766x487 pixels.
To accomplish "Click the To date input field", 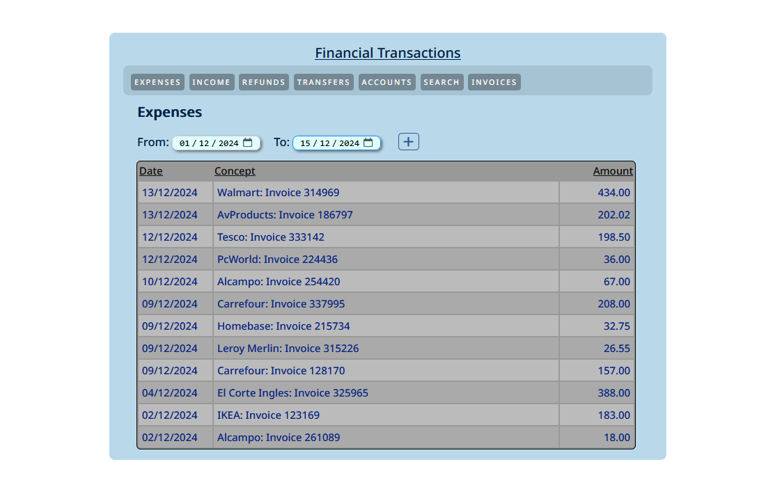I will [336, 143].
